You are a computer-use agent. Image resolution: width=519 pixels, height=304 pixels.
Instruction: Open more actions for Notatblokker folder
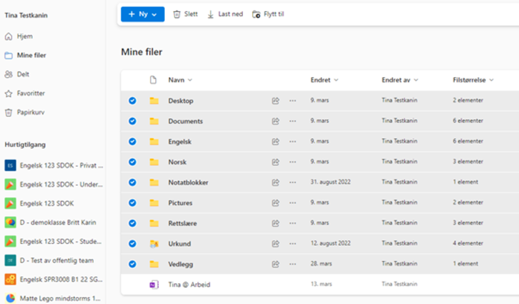point(293,182)
